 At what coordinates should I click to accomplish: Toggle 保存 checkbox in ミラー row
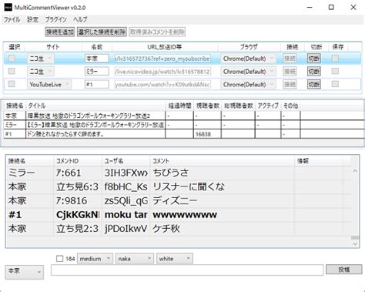(x=335, y=71)
